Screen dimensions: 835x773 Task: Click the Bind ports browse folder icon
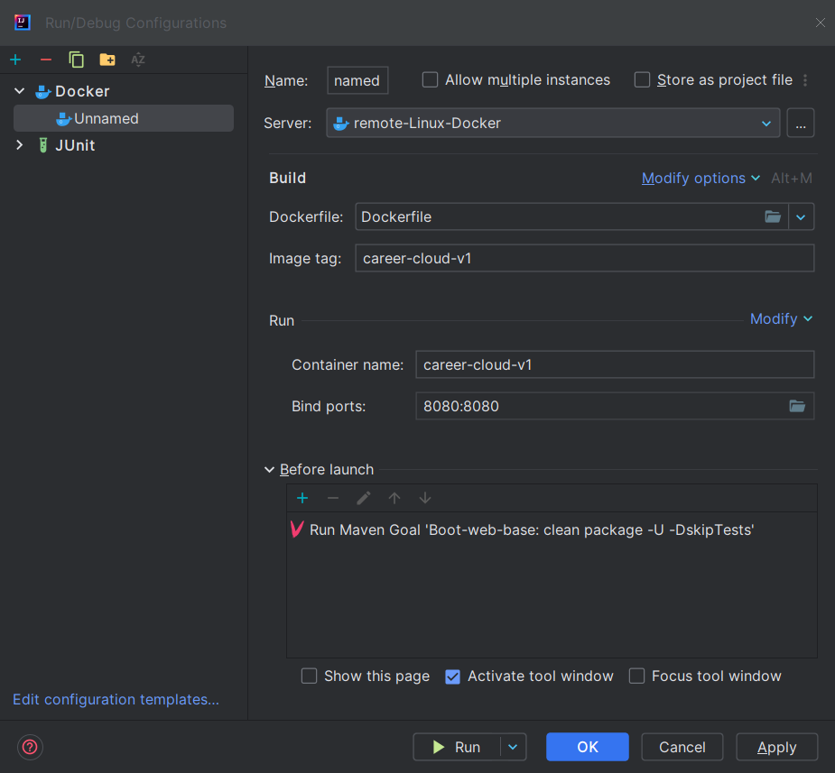[x=797, y=406]
